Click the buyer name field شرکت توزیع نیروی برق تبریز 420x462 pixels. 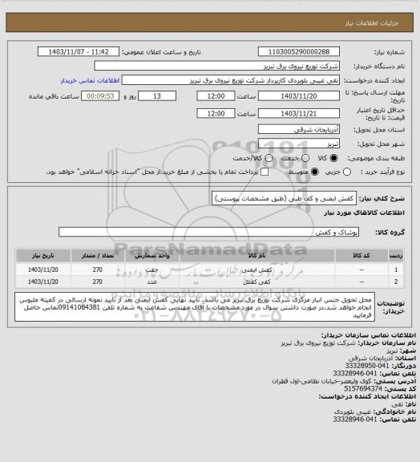pyautogui.click(x=216, y=66)
